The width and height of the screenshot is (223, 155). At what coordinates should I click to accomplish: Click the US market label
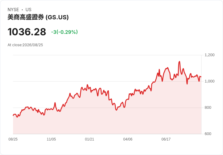[x=28, y=10]
